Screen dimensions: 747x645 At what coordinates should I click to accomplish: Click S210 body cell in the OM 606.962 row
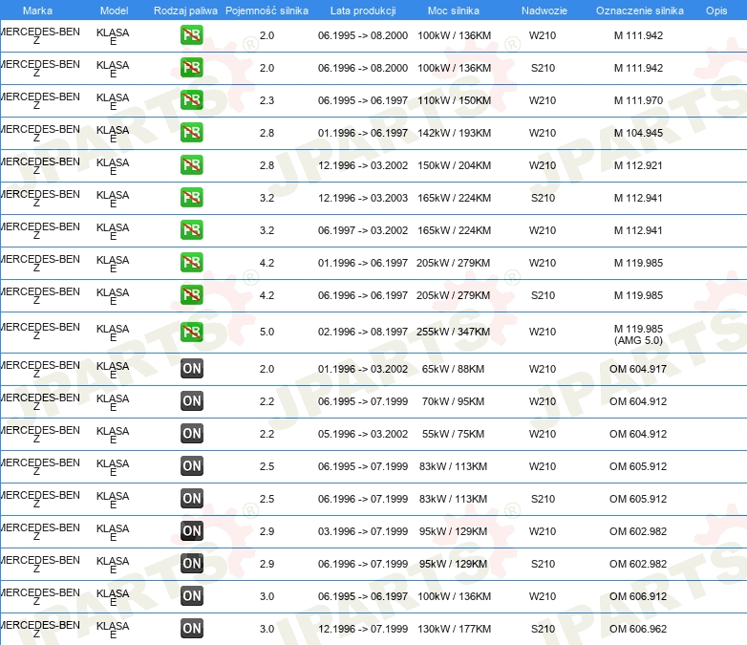pos(543,629)
